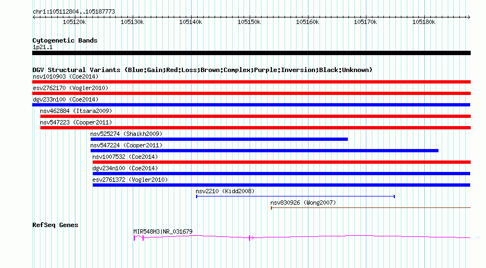486x268 pixels.
Task: Open variant label dgv233n100 (Coe2014)
Action: coord(66,99)
